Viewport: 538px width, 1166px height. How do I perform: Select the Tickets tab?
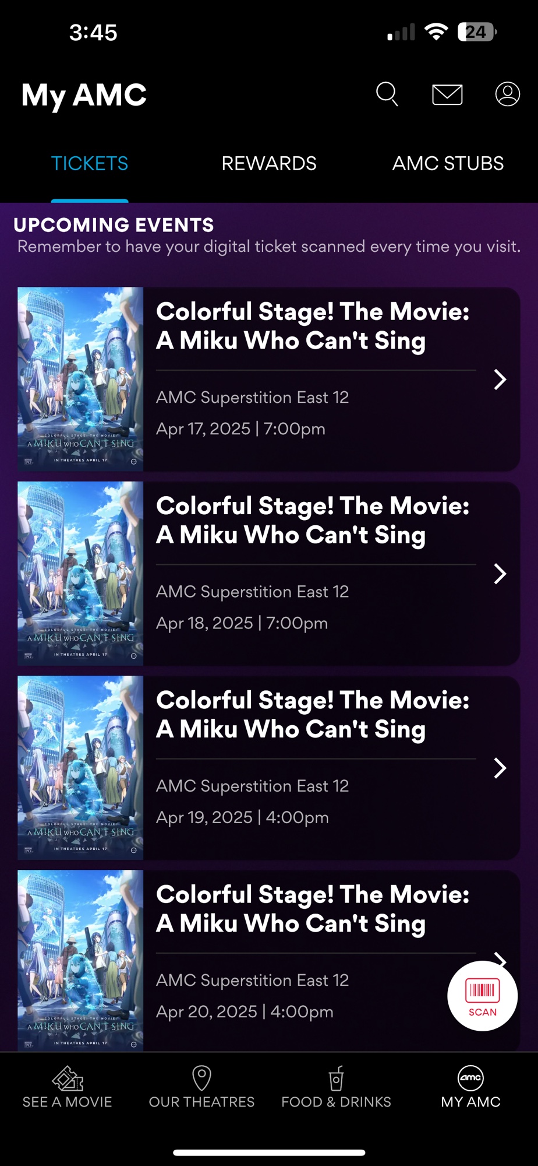(x=90, y=164)
